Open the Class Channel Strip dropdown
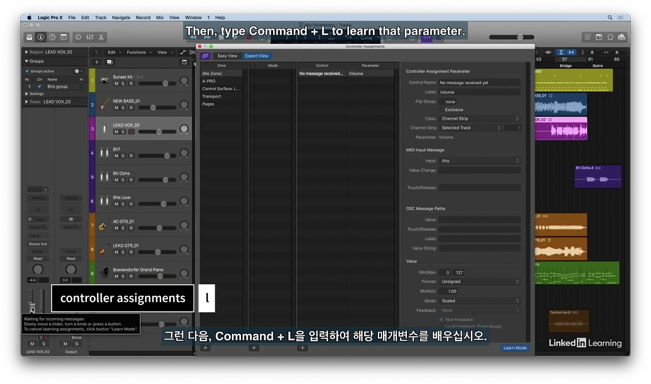Viewport: 651px width, 384px height. coord(480,118)
